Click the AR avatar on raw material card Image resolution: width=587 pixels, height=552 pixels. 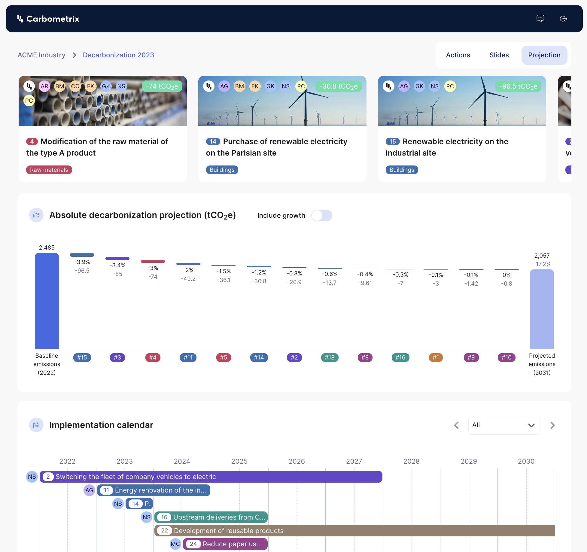click(44, 86)
